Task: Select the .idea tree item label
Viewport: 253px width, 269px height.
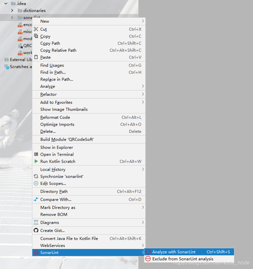Action: (x=21, y=3)
